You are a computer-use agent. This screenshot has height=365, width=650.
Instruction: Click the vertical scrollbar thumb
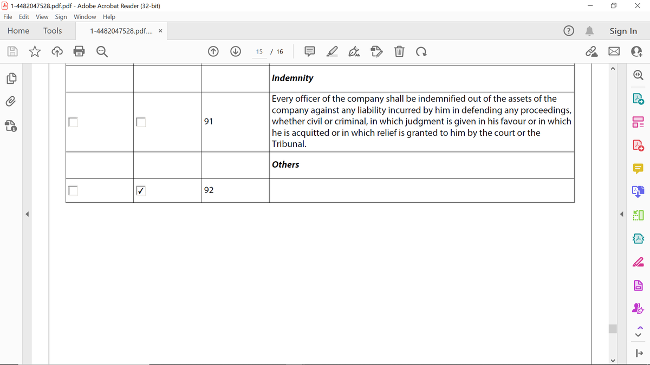pos(613,329)
